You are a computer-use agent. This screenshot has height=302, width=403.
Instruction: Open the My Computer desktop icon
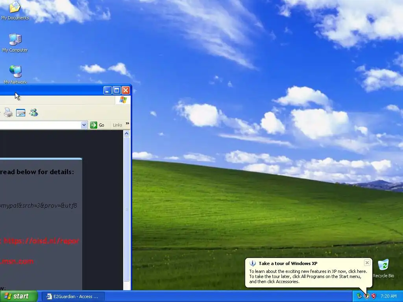point(15,43)
